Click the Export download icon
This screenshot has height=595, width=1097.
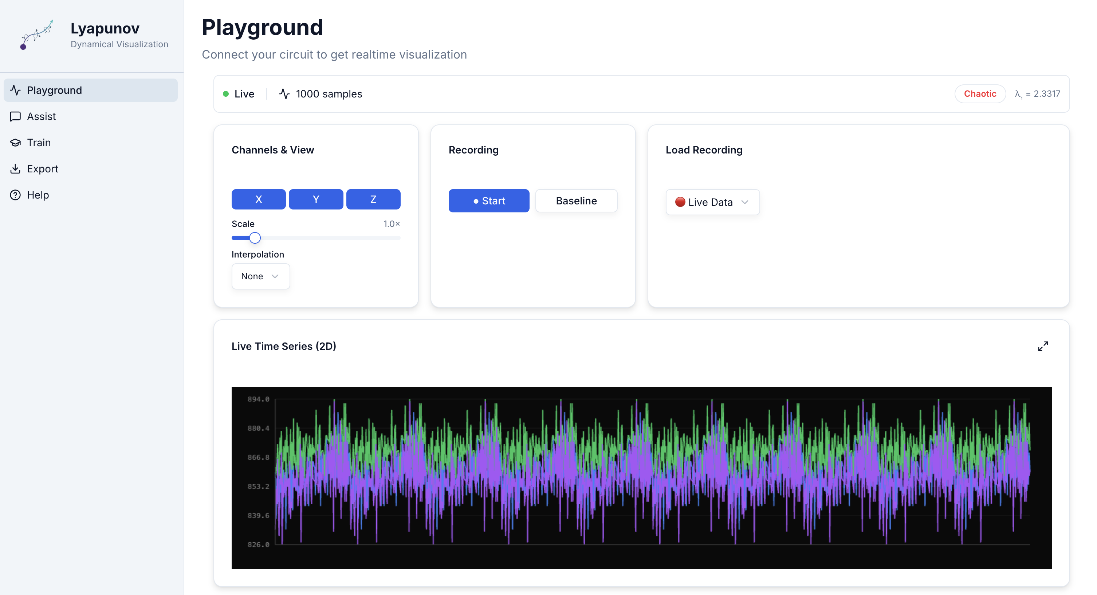(x=15, y=169)
